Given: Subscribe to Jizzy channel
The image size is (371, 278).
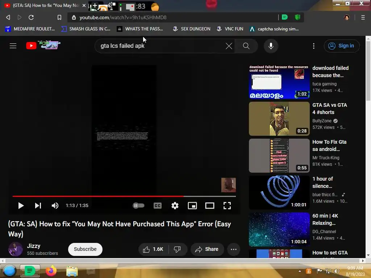Looking at the screenshot, I should (x=85, y=249).
